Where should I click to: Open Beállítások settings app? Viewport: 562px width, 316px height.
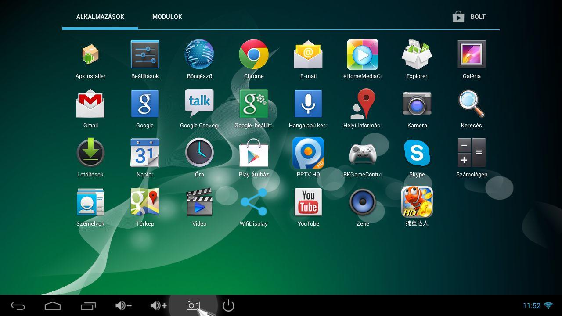(x=145, y=55)
